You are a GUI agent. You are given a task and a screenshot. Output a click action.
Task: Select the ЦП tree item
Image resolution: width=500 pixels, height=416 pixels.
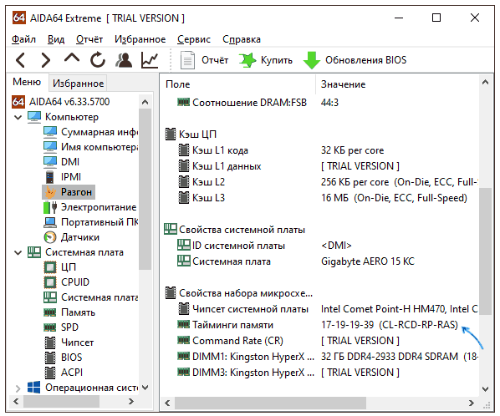[60, 267]
